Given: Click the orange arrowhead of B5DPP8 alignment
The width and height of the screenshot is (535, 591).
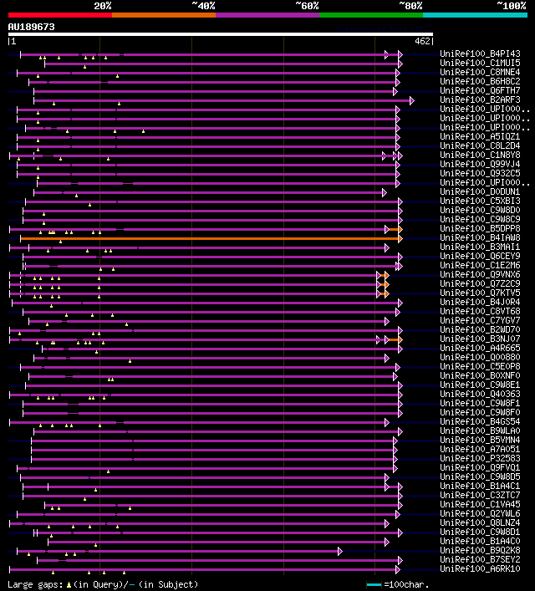Looking at the screenshot, I should click(x=400, y=230).
